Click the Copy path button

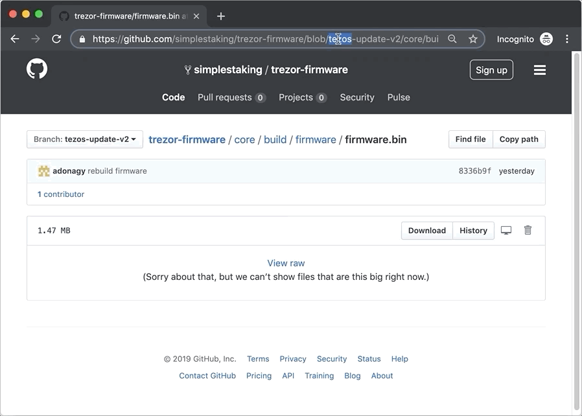point(518,139)
